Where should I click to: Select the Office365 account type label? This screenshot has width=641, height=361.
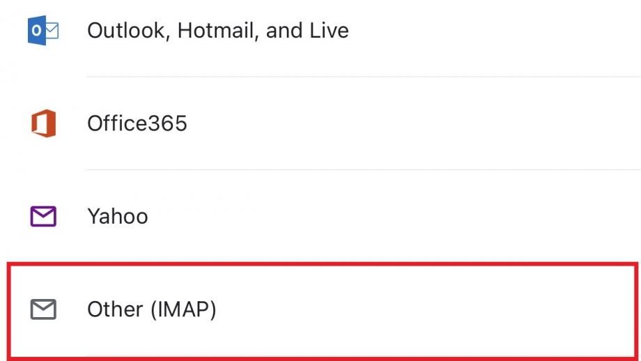[137, 123]
